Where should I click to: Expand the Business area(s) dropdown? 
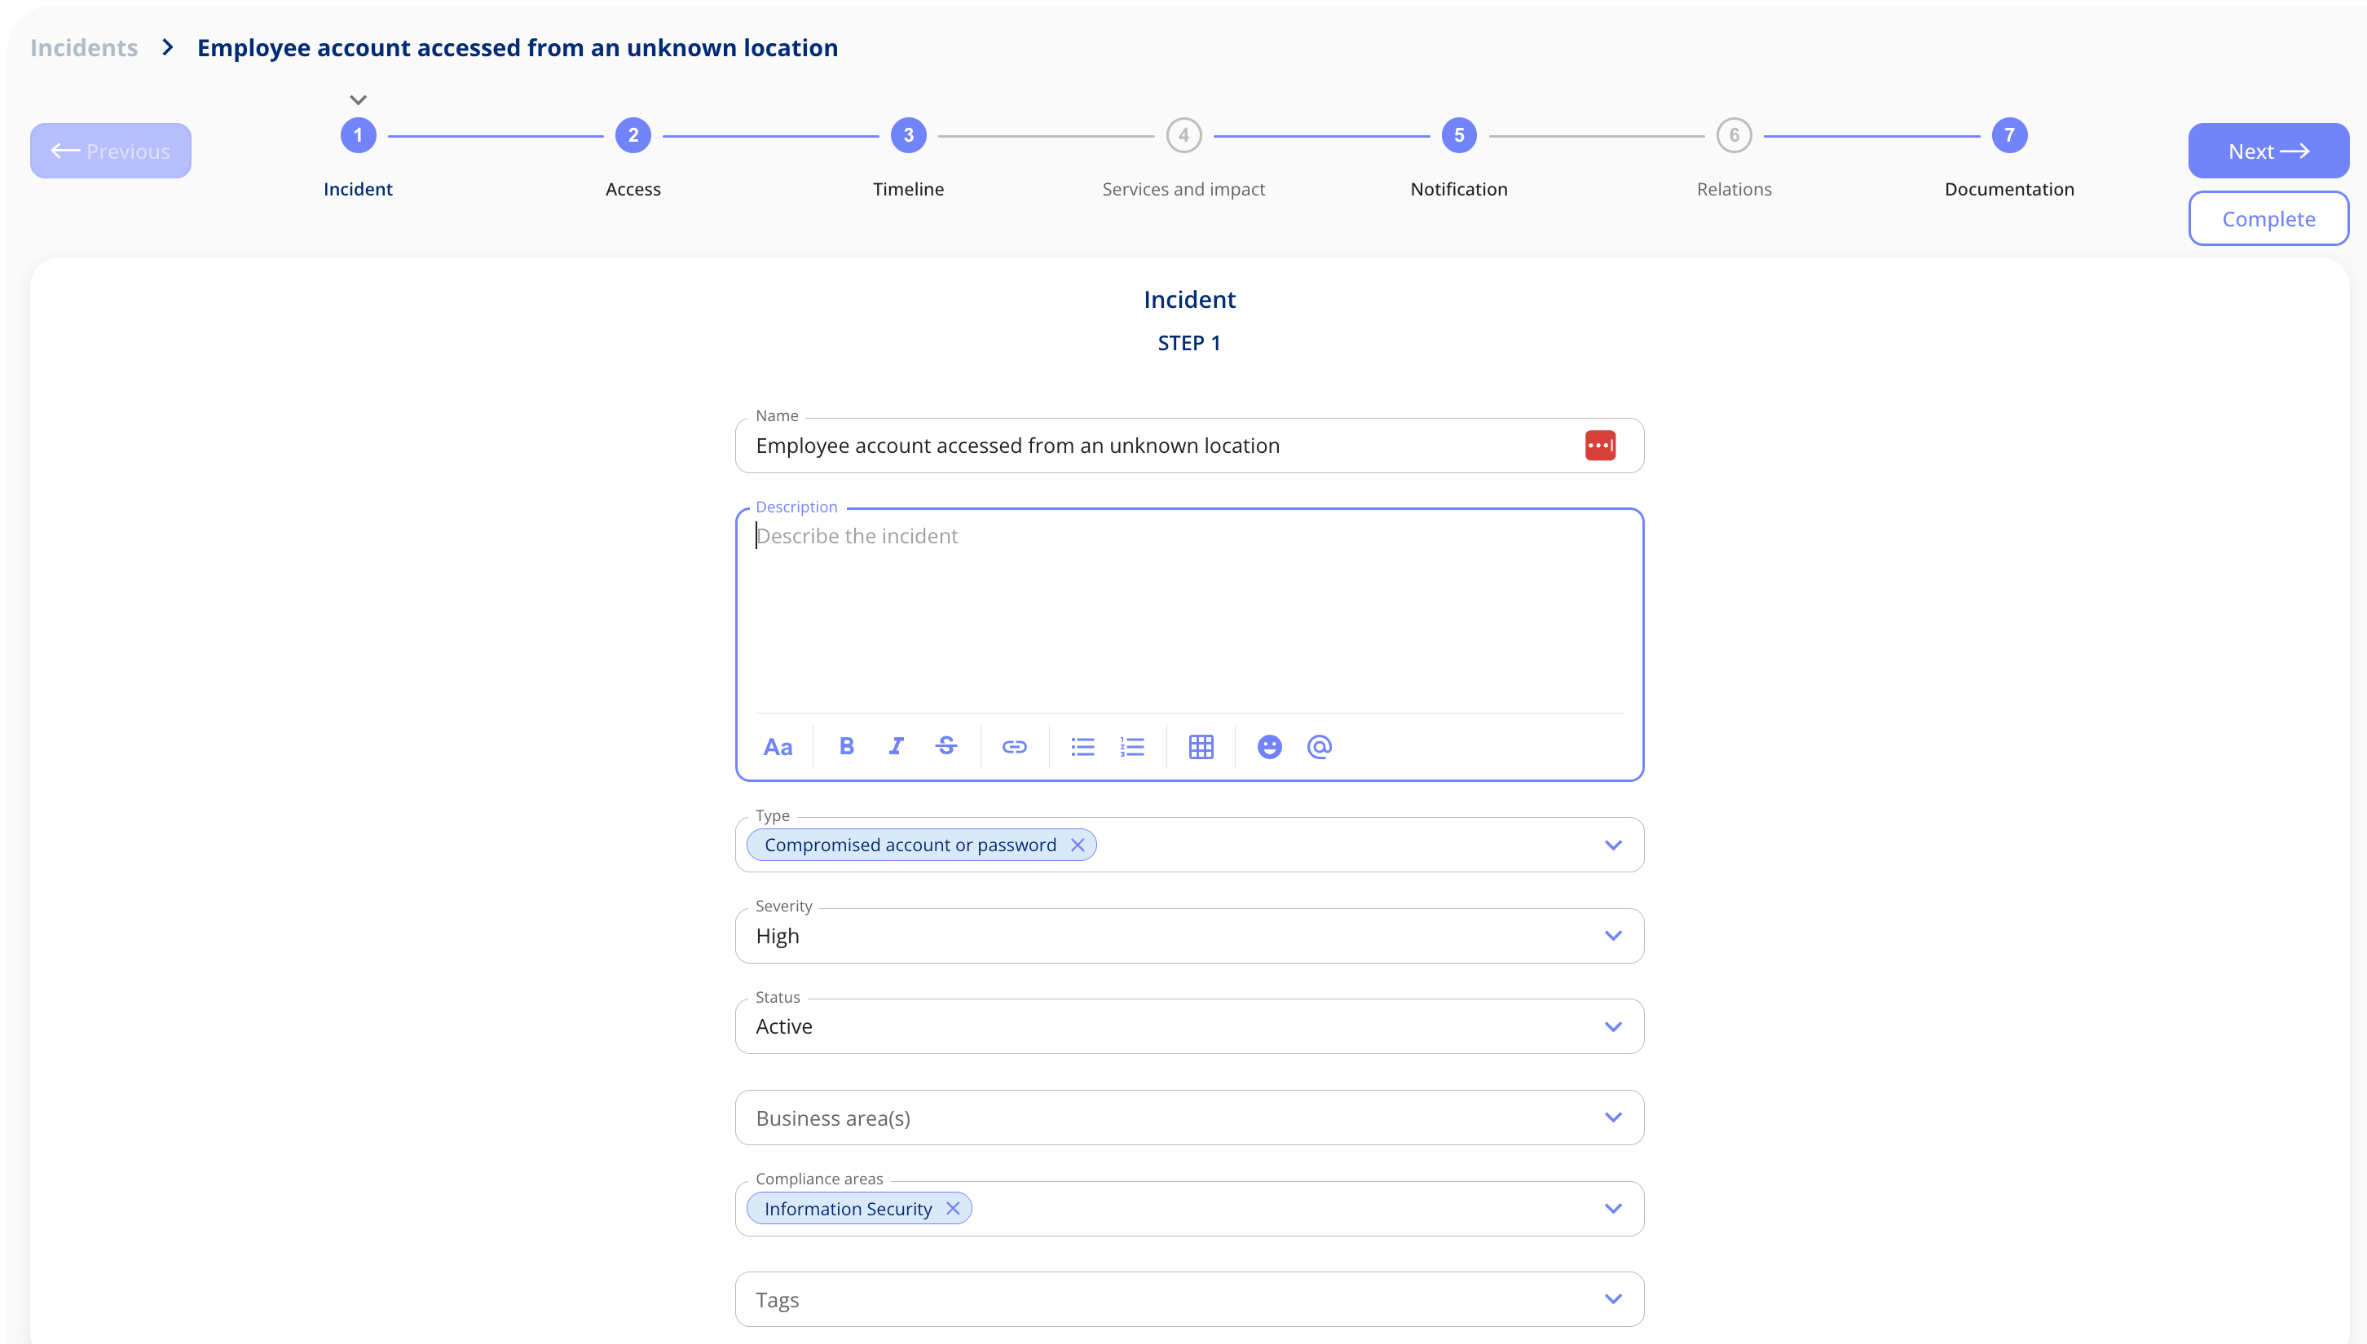(1188, 1118)
